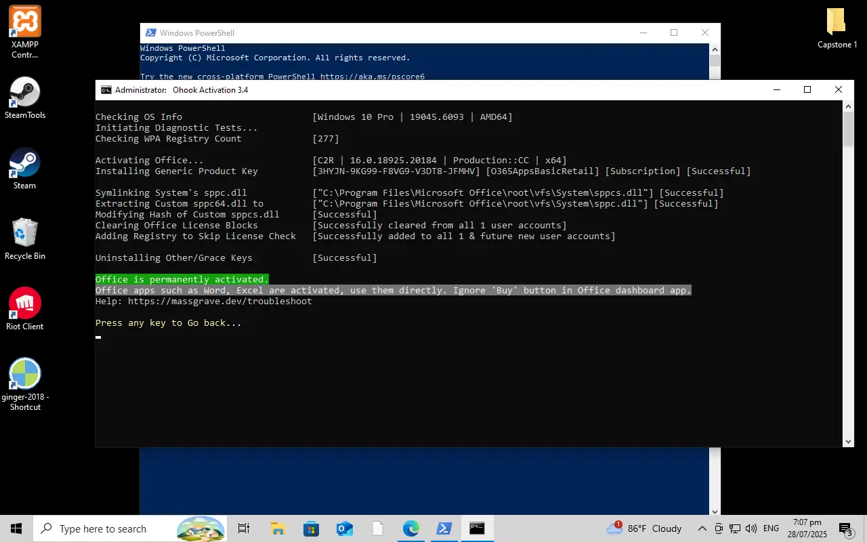Select the SteamTools desktop icon

25,98
